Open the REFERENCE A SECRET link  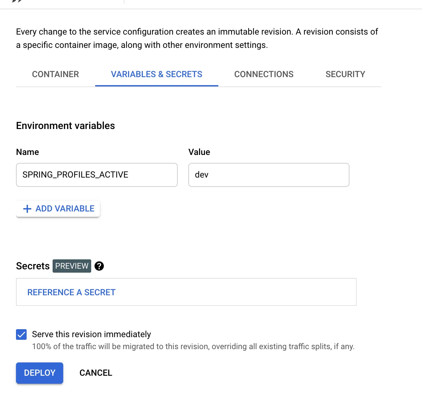pyautogui.click(x=72, y=292)
